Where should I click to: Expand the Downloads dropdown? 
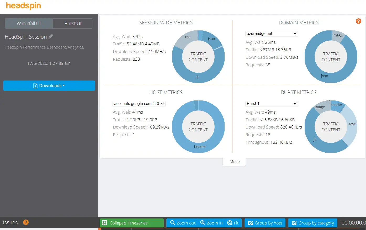(49, 85)
